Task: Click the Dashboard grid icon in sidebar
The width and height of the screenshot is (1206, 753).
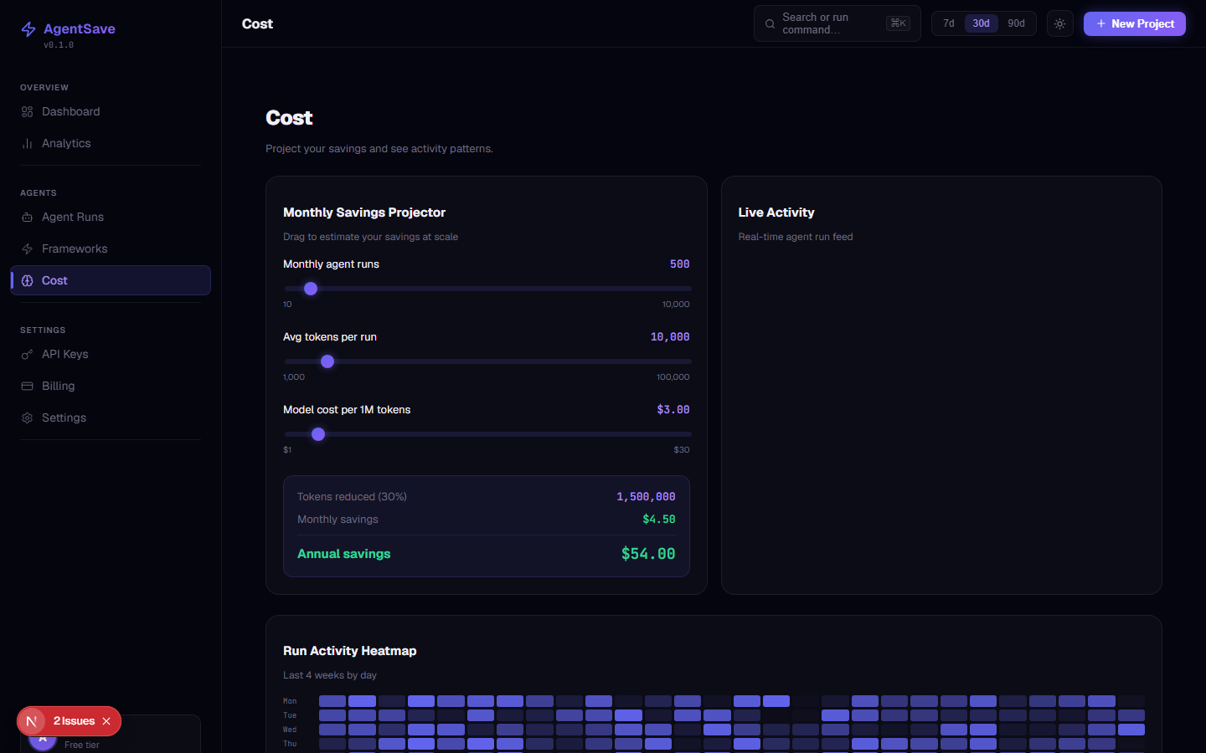Action: [27, 112]
